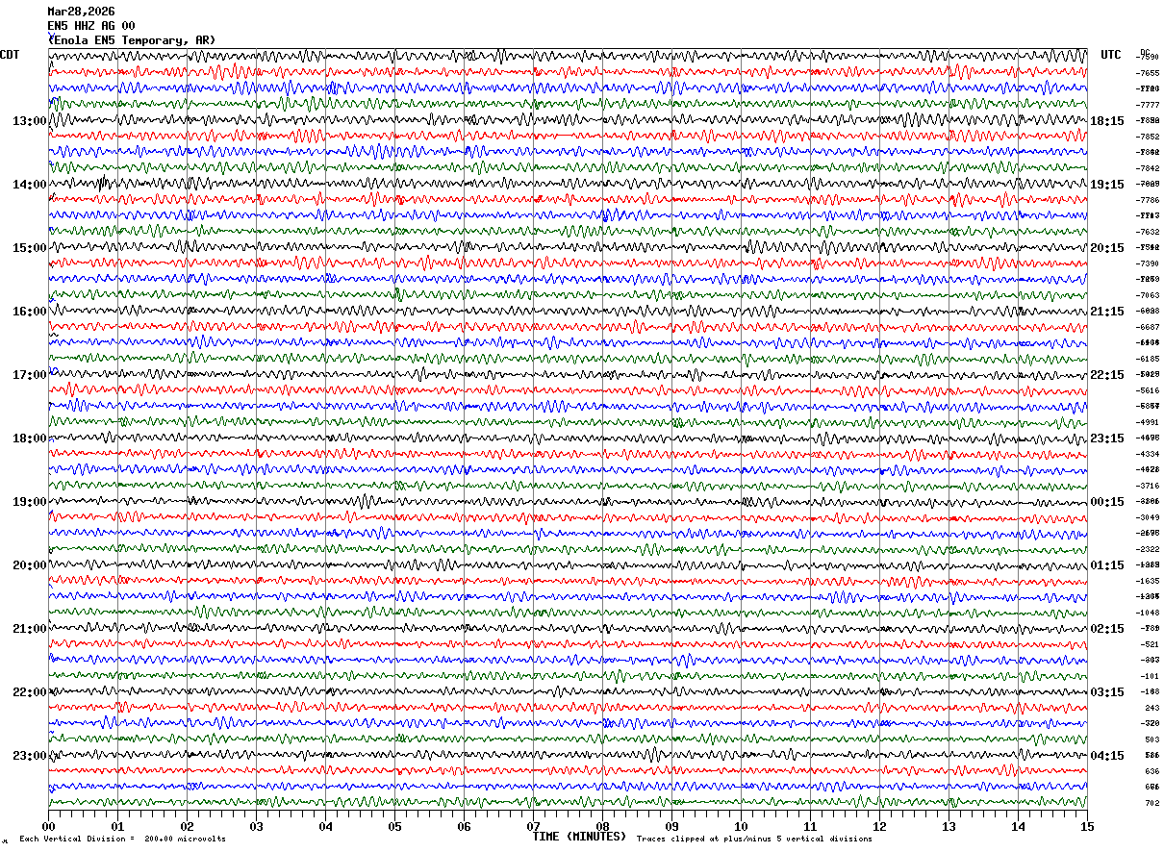
Task: Click the 23:15 UTC time label
Action: (1107, 439)
